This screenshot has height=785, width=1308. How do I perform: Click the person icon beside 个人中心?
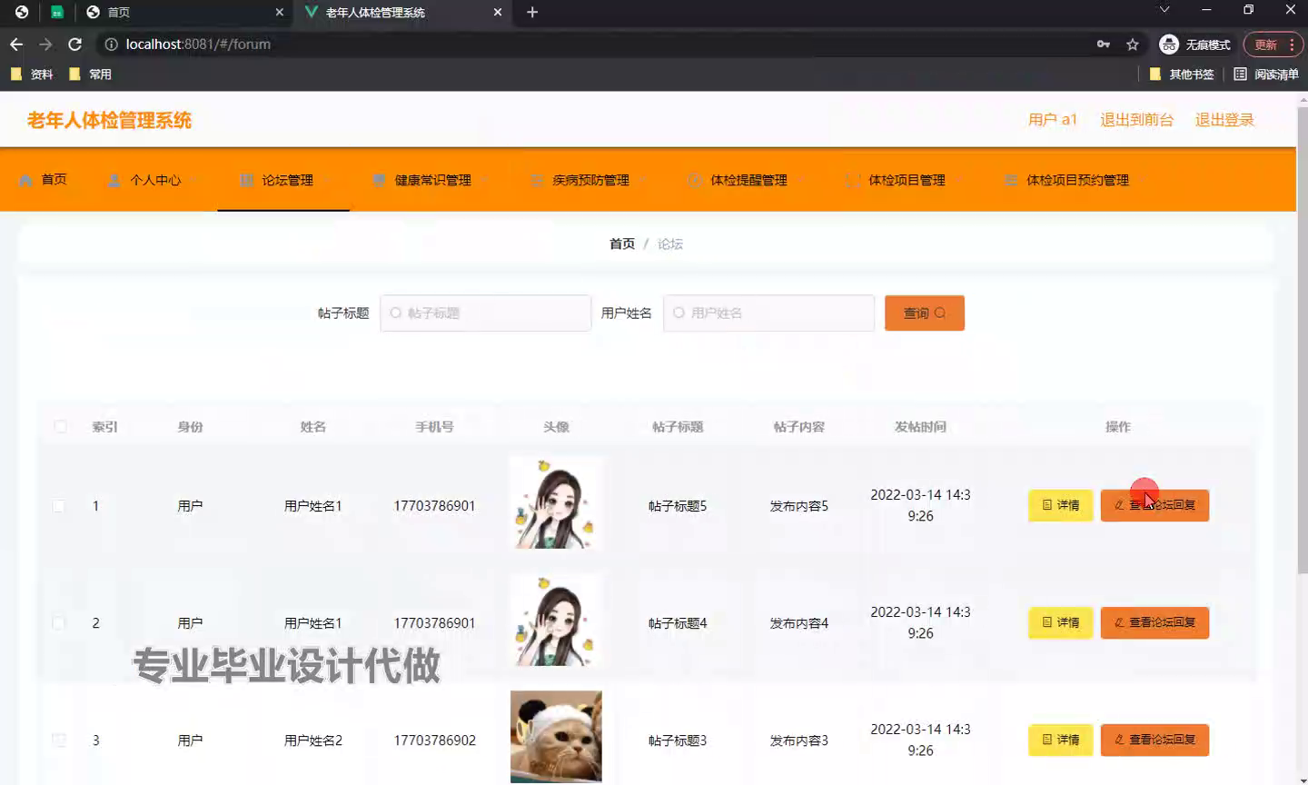[x=114, y=180]
